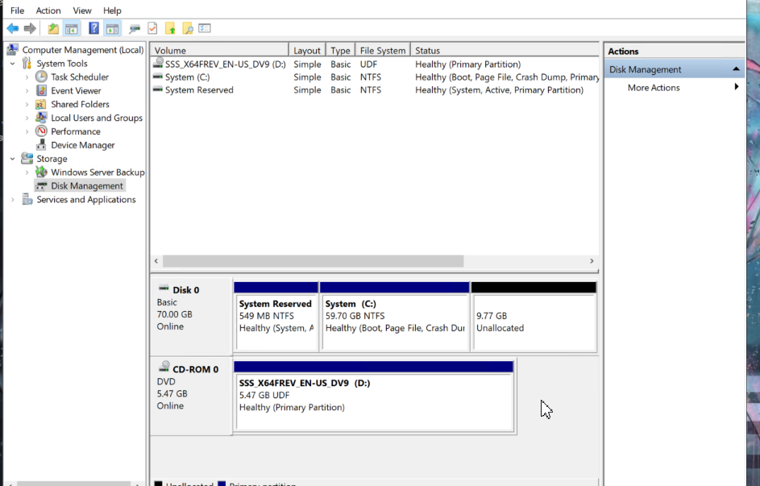The image size is (760, 486).
Task: Expand the Event Viewer node
Action: pyautogui.click(x=27, y=90)
